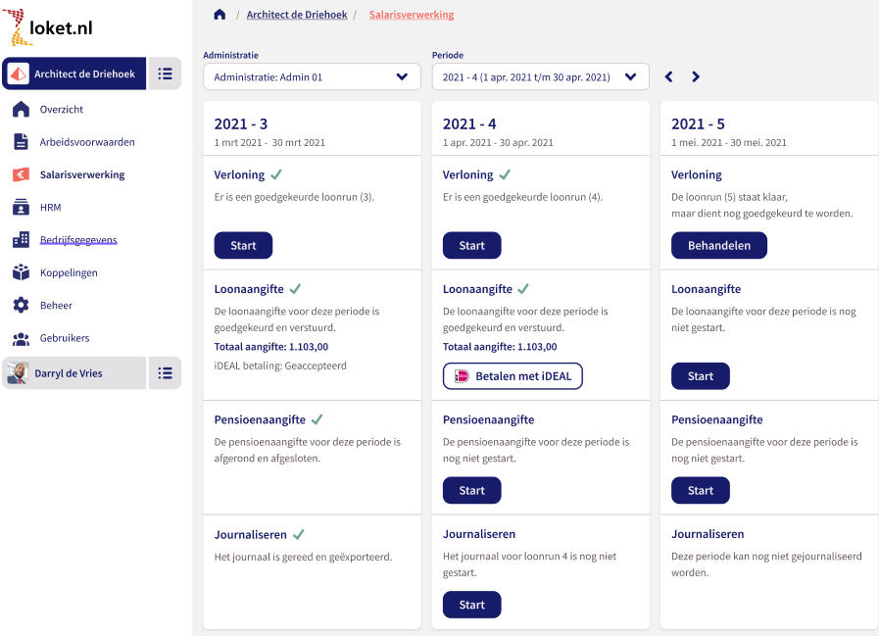The width and height of the screenshot is (879, 636).
Task: Click the Arbeidsvoorwaarden document icon
Action: click(21, 142)
